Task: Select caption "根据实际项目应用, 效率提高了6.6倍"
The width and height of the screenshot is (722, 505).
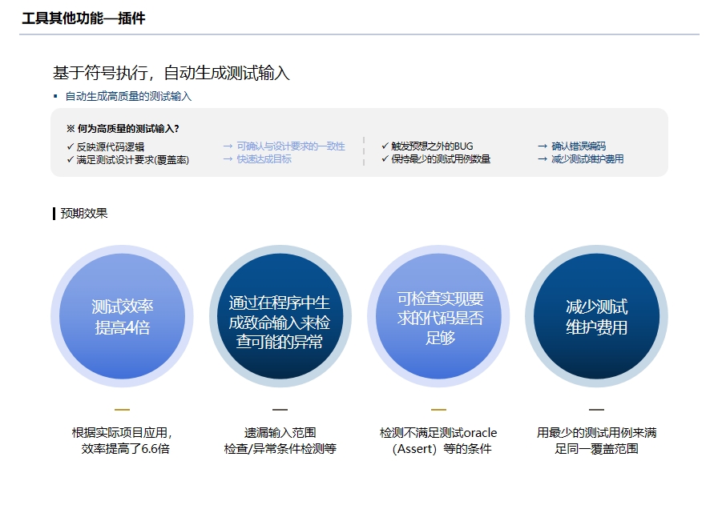Action: 123,441
